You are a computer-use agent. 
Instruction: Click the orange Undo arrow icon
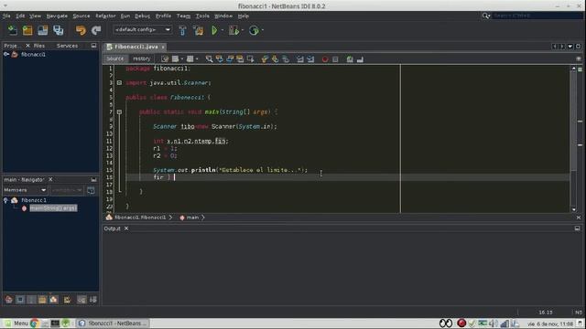pyautogui.click(x=81, y=30)
